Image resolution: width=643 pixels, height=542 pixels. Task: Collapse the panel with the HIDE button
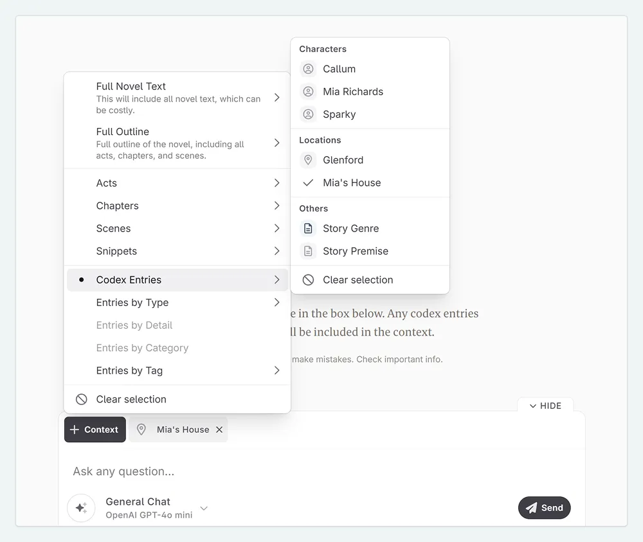(x=545, y=406)
